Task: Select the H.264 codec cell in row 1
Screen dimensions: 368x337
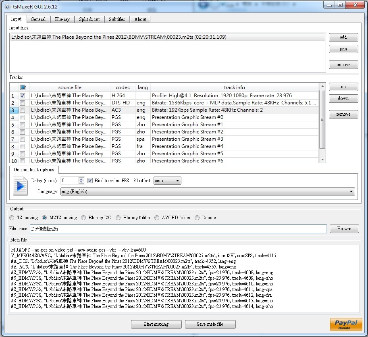Action: tap(123, 96)
